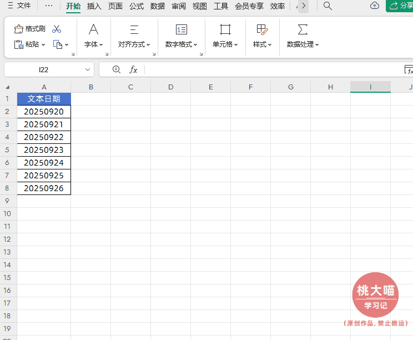
Task: Click the 对齐方式 alignment icon
Action: pyautogui.click(x=134, y=29)
